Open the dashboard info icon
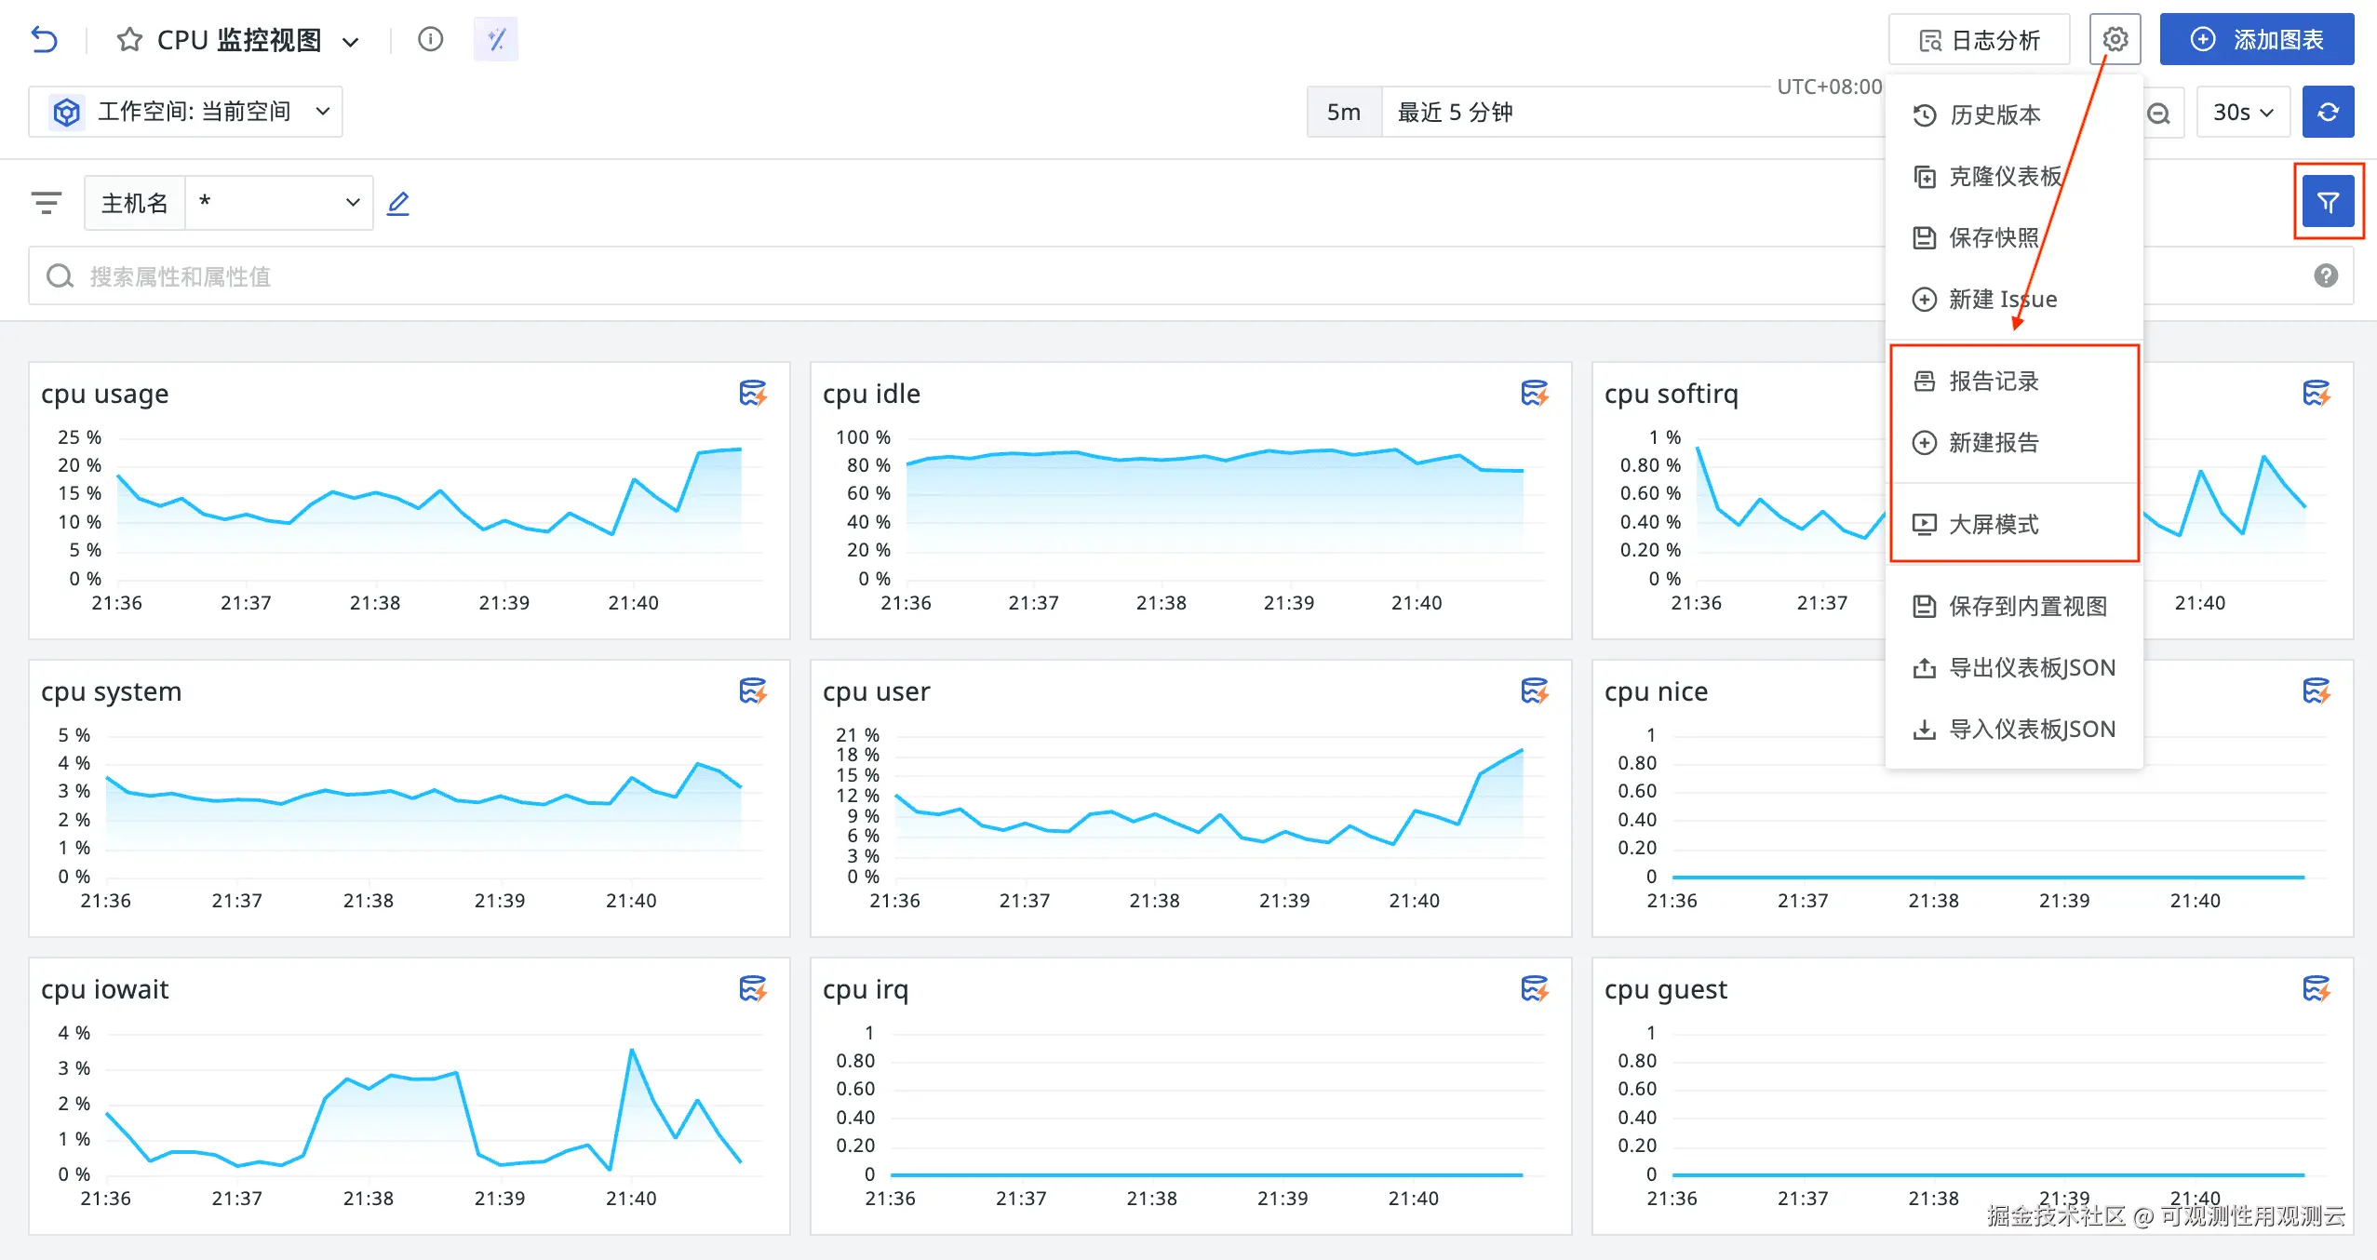Viewport: 2377px width, 1260px height. coord(430,39)
